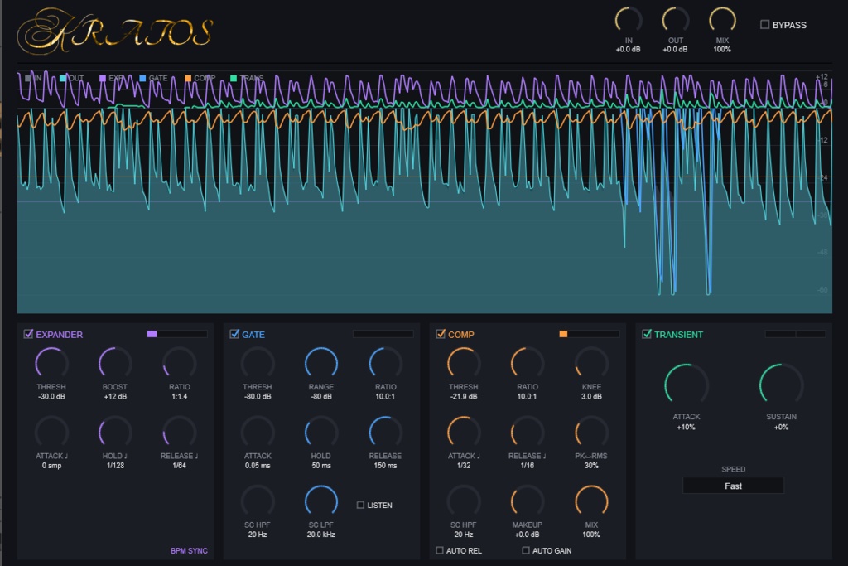848x566 pixels.
Task: Click the comp PK-RMS knob
Action: [x=591, y=433]
